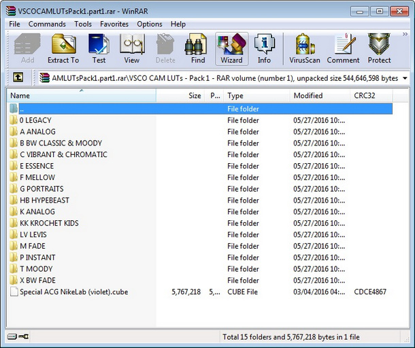Select C VIBRANT & CHROMATIC folder icon
This screenshot has width=415, height=348.
pyautogui.click(x=14, y=154)
